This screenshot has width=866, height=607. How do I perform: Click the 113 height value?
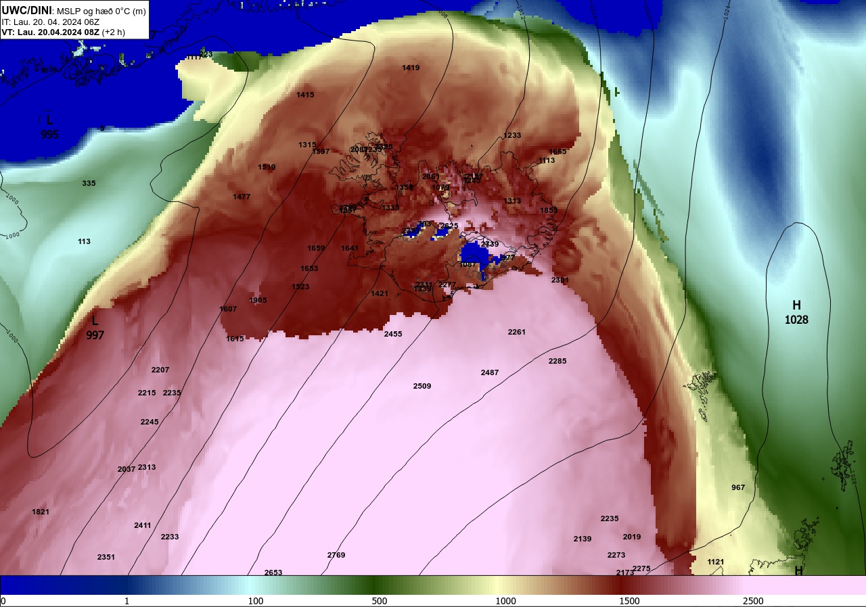tap(84, 241)
